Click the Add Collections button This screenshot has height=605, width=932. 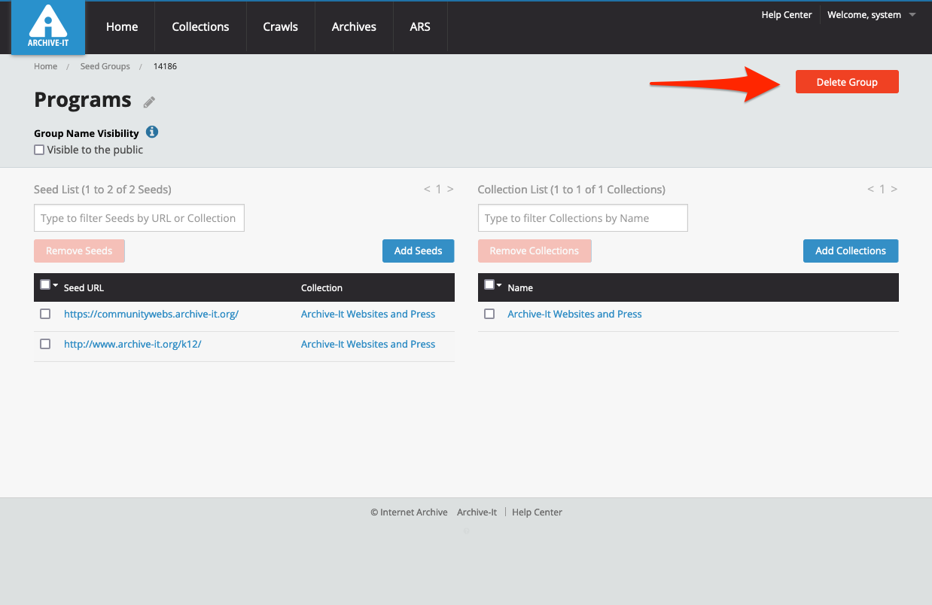coord(850,251)
